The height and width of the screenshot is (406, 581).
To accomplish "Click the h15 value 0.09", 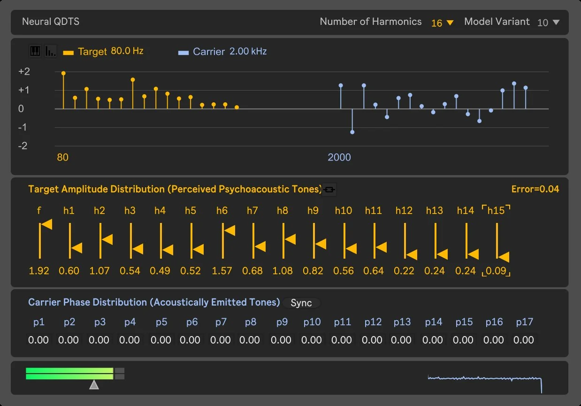I will 496,271.
